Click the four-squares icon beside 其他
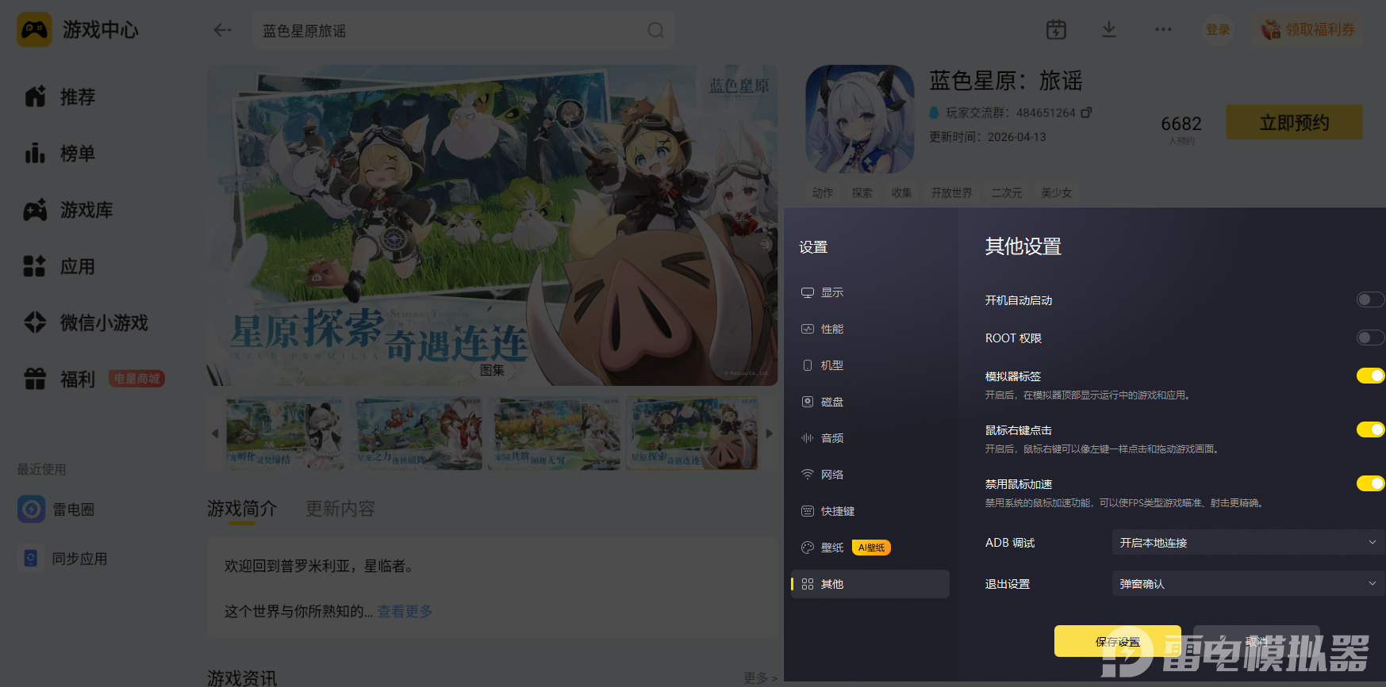This screenshot has height=687, width=1386. [x=808, y=584]
